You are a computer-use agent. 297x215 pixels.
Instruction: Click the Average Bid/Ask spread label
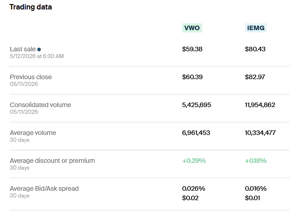point(44,188)
